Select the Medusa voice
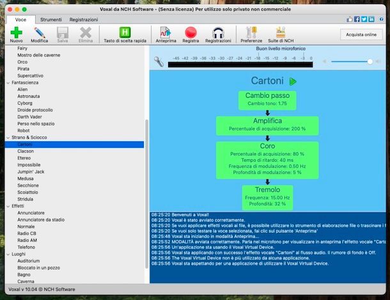Image resolution: width=390 pixels, height=300 pixels. pyautogui.click(x=26, y=178)
